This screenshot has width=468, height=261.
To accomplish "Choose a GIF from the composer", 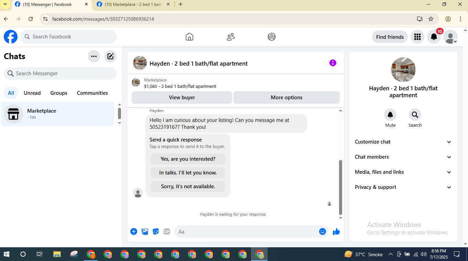I will click(x=167, y=231).
